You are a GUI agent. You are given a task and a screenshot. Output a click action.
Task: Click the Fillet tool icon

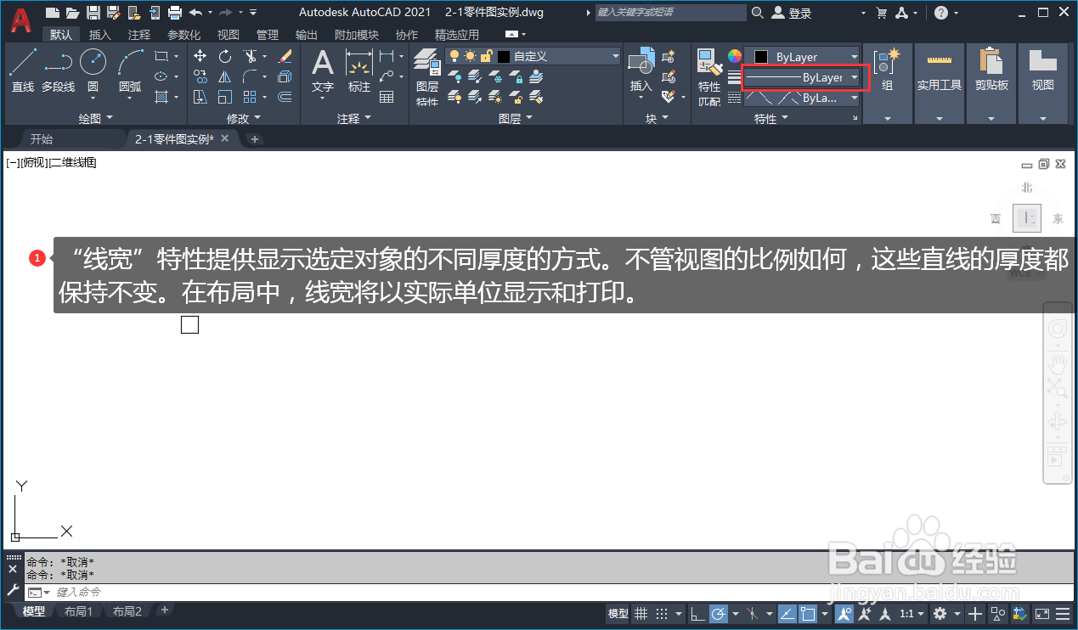click(250, 76)
